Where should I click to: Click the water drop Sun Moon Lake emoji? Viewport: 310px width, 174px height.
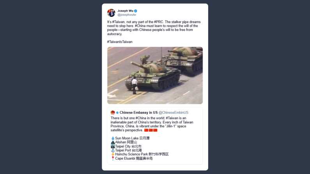[x=113, y=138]
